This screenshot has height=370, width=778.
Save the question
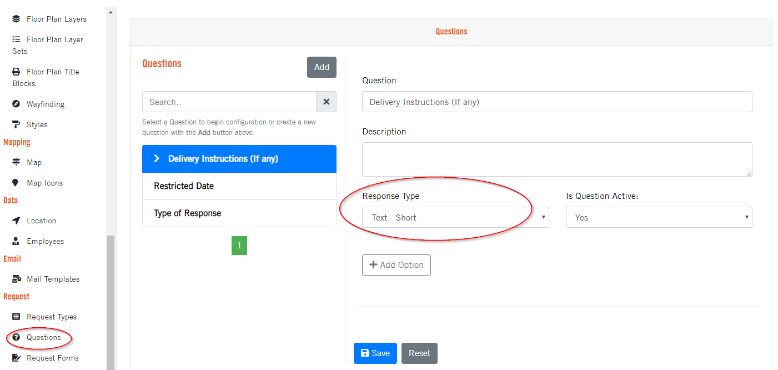click(375, 353)
